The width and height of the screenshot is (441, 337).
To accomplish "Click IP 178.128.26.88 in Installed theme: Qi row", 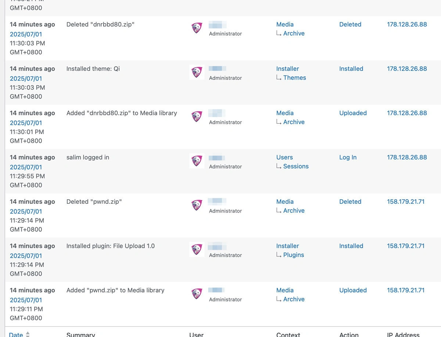I will pos(407,69).
